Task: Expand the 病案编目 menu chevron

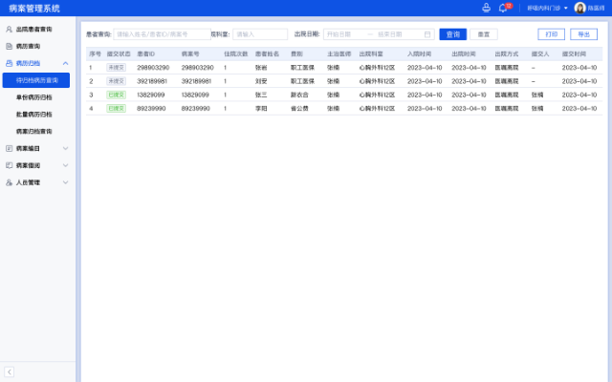Action: point(65,148)
